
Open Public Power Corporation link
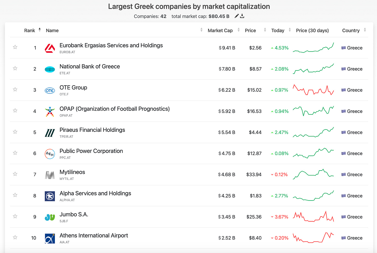tap(91, 151)
